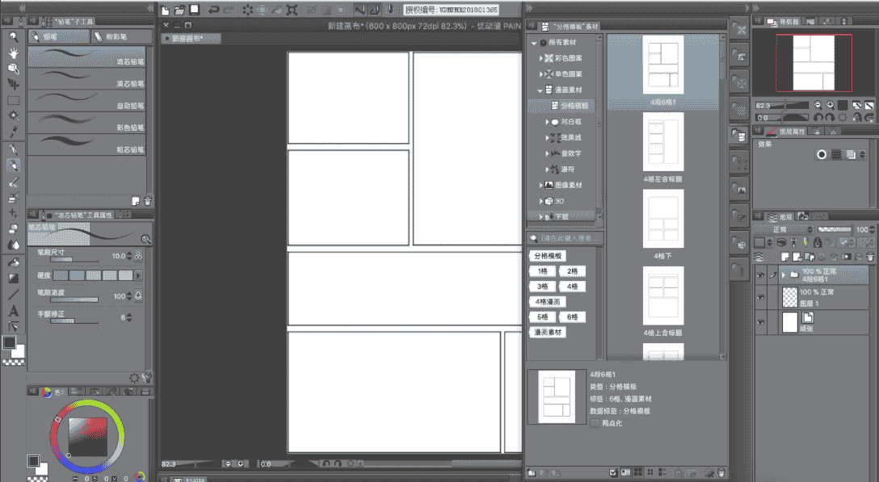879x482 pixels.
Task: Select the Gradient tool in toolbox
Action: 14,278
